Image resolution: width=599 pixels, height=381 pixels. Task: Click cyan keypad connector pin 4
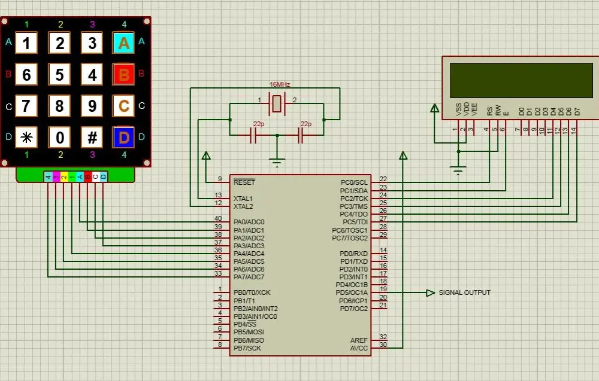tap(48, 176)
